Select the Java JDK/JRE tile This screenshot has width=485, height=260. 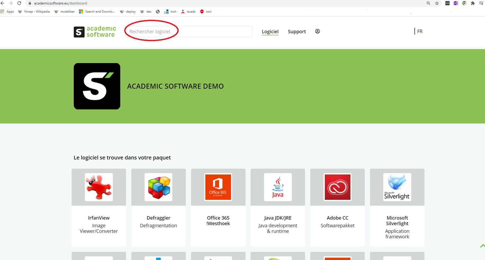278,208
